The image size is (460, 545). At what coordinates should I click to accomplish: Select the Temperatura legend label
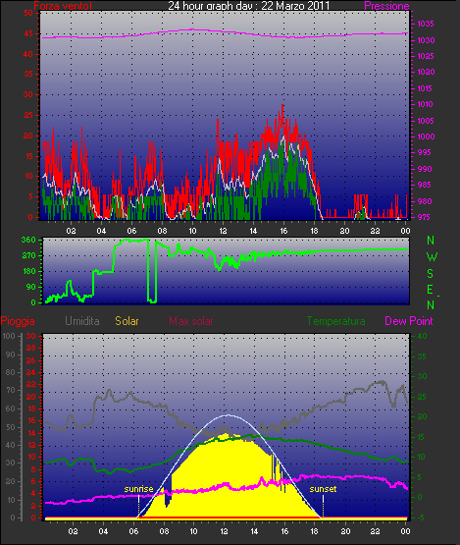(x=335, y=321)
